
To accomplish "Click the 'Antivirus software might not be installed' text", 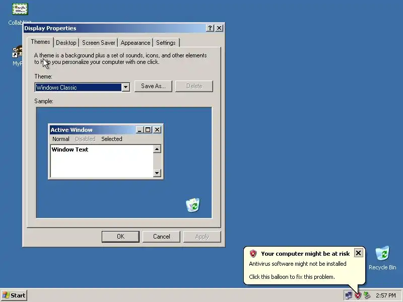I will pyautogui.click(x=298, y=264).
